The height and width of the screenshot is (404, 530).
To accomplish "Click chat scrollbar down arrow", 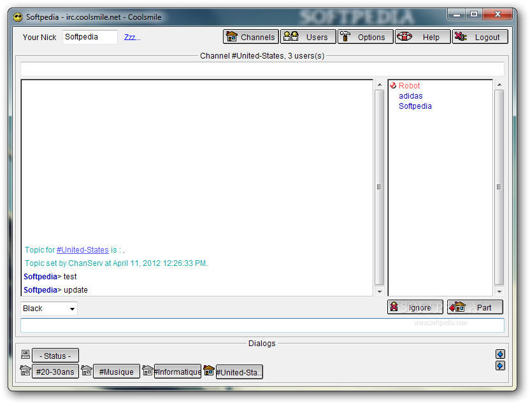I will [x=380, y=291].
